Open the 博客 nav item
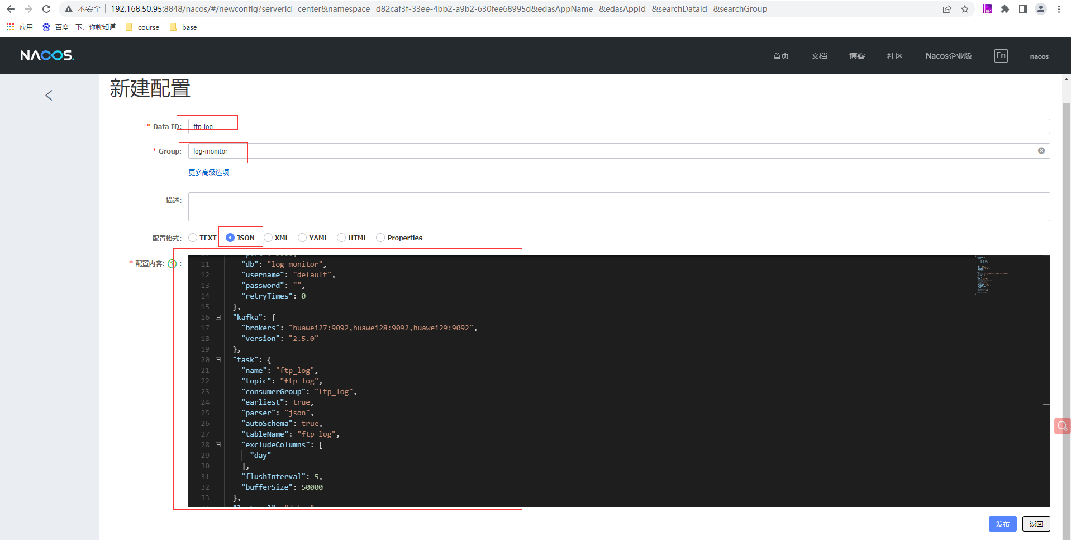Image resolution: width=1071 pixels, height=540 pixels. coord(857,56)
